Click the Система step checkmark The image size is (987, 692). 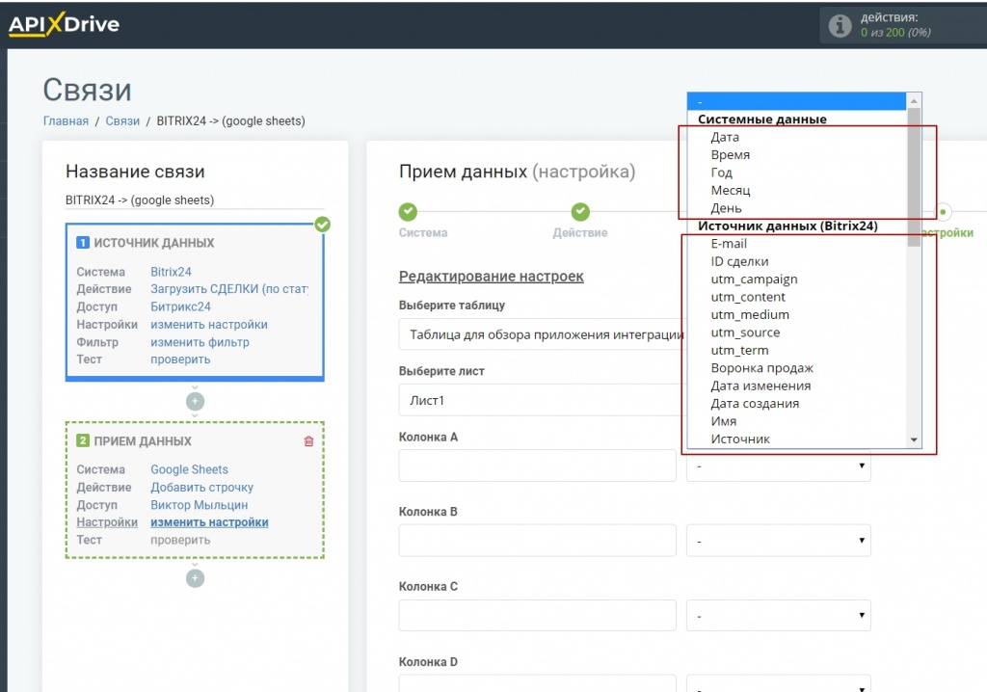408,212
